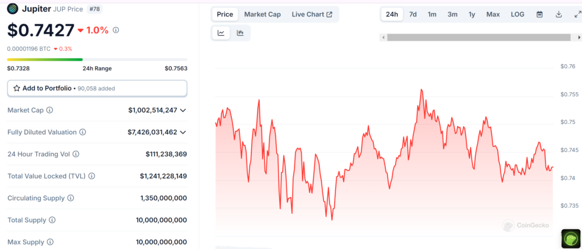Click the gecko mascot icon at corner
The image size is (582, 249).
pos(571,239)
